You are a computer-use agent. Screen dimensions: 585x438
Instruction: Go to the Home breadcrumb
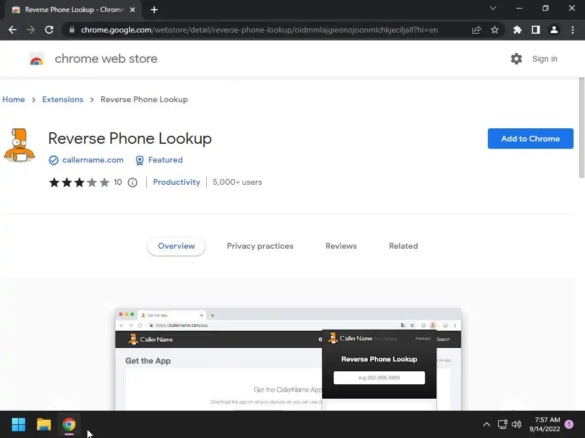coord(14,99)
